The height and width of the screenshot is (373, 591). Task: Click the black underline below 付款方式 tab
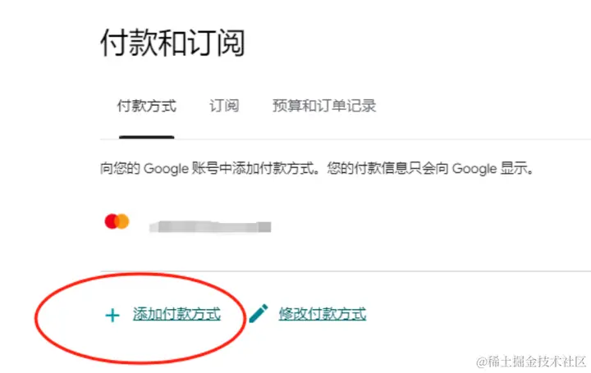(x=147, y=138)
